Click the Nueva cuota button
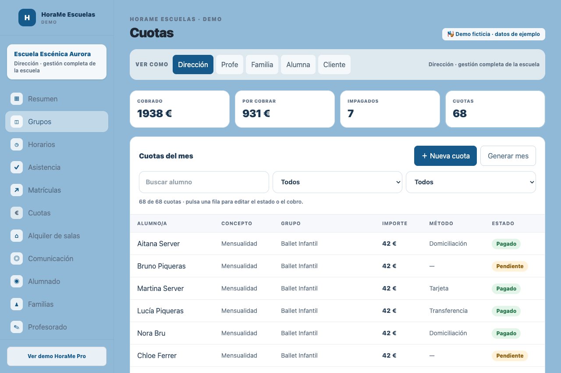Screen dimensions: 561x373 (x=445, y=156)
